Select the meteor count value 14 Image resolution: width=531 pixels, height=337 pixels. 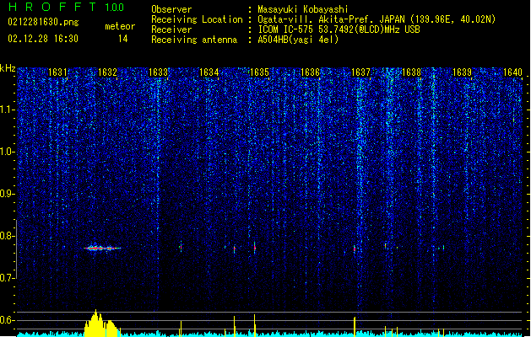[x=123, y=39]
